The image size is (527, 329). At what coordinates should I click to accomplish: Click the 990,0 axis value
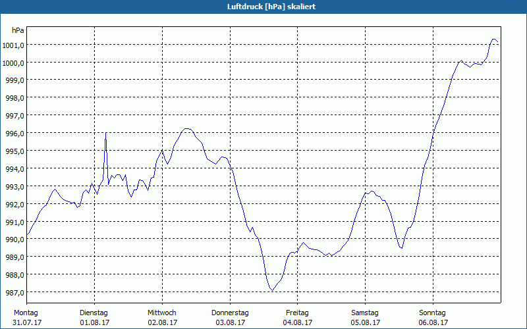[14, 240]
